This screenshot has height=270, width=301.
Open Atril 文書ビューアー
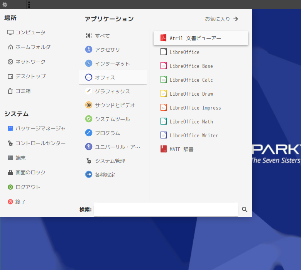click(x=201, y=38)
